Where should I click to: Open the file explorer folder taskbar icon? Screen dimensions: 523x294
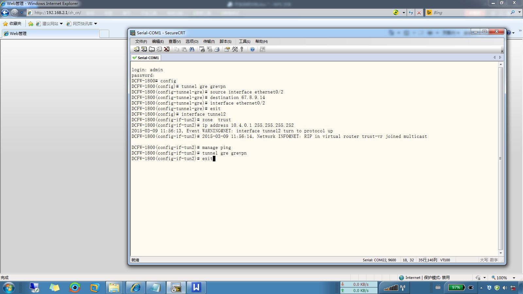(114, 287)
